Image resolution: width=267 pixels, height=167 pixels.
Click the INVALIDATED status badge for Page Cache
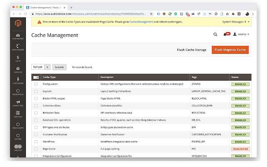click(x=240, y=149)
